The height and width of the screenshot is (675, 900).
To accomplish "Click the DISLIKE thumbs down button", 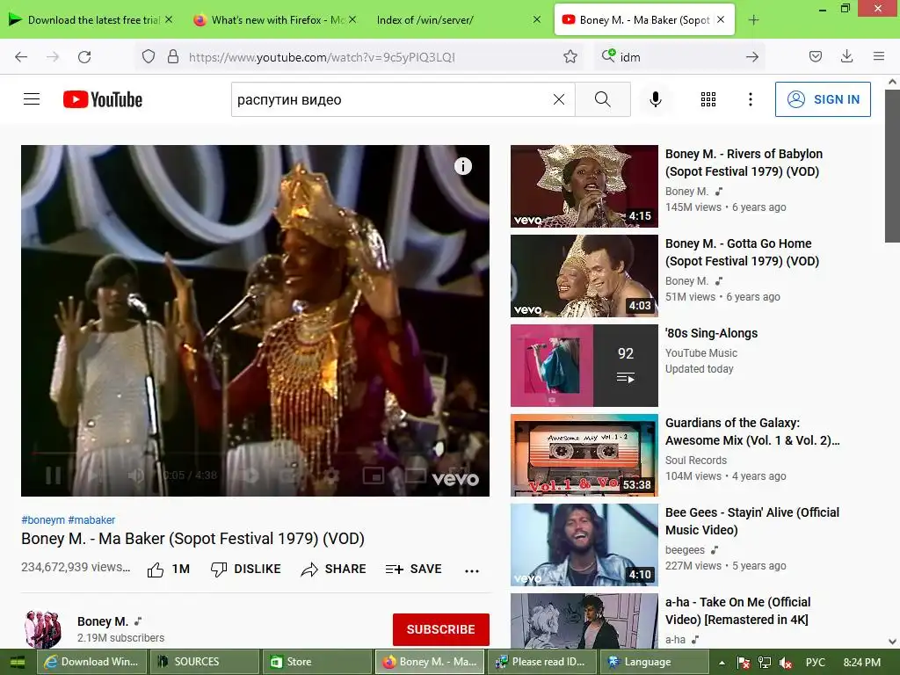I will (246, 569).
